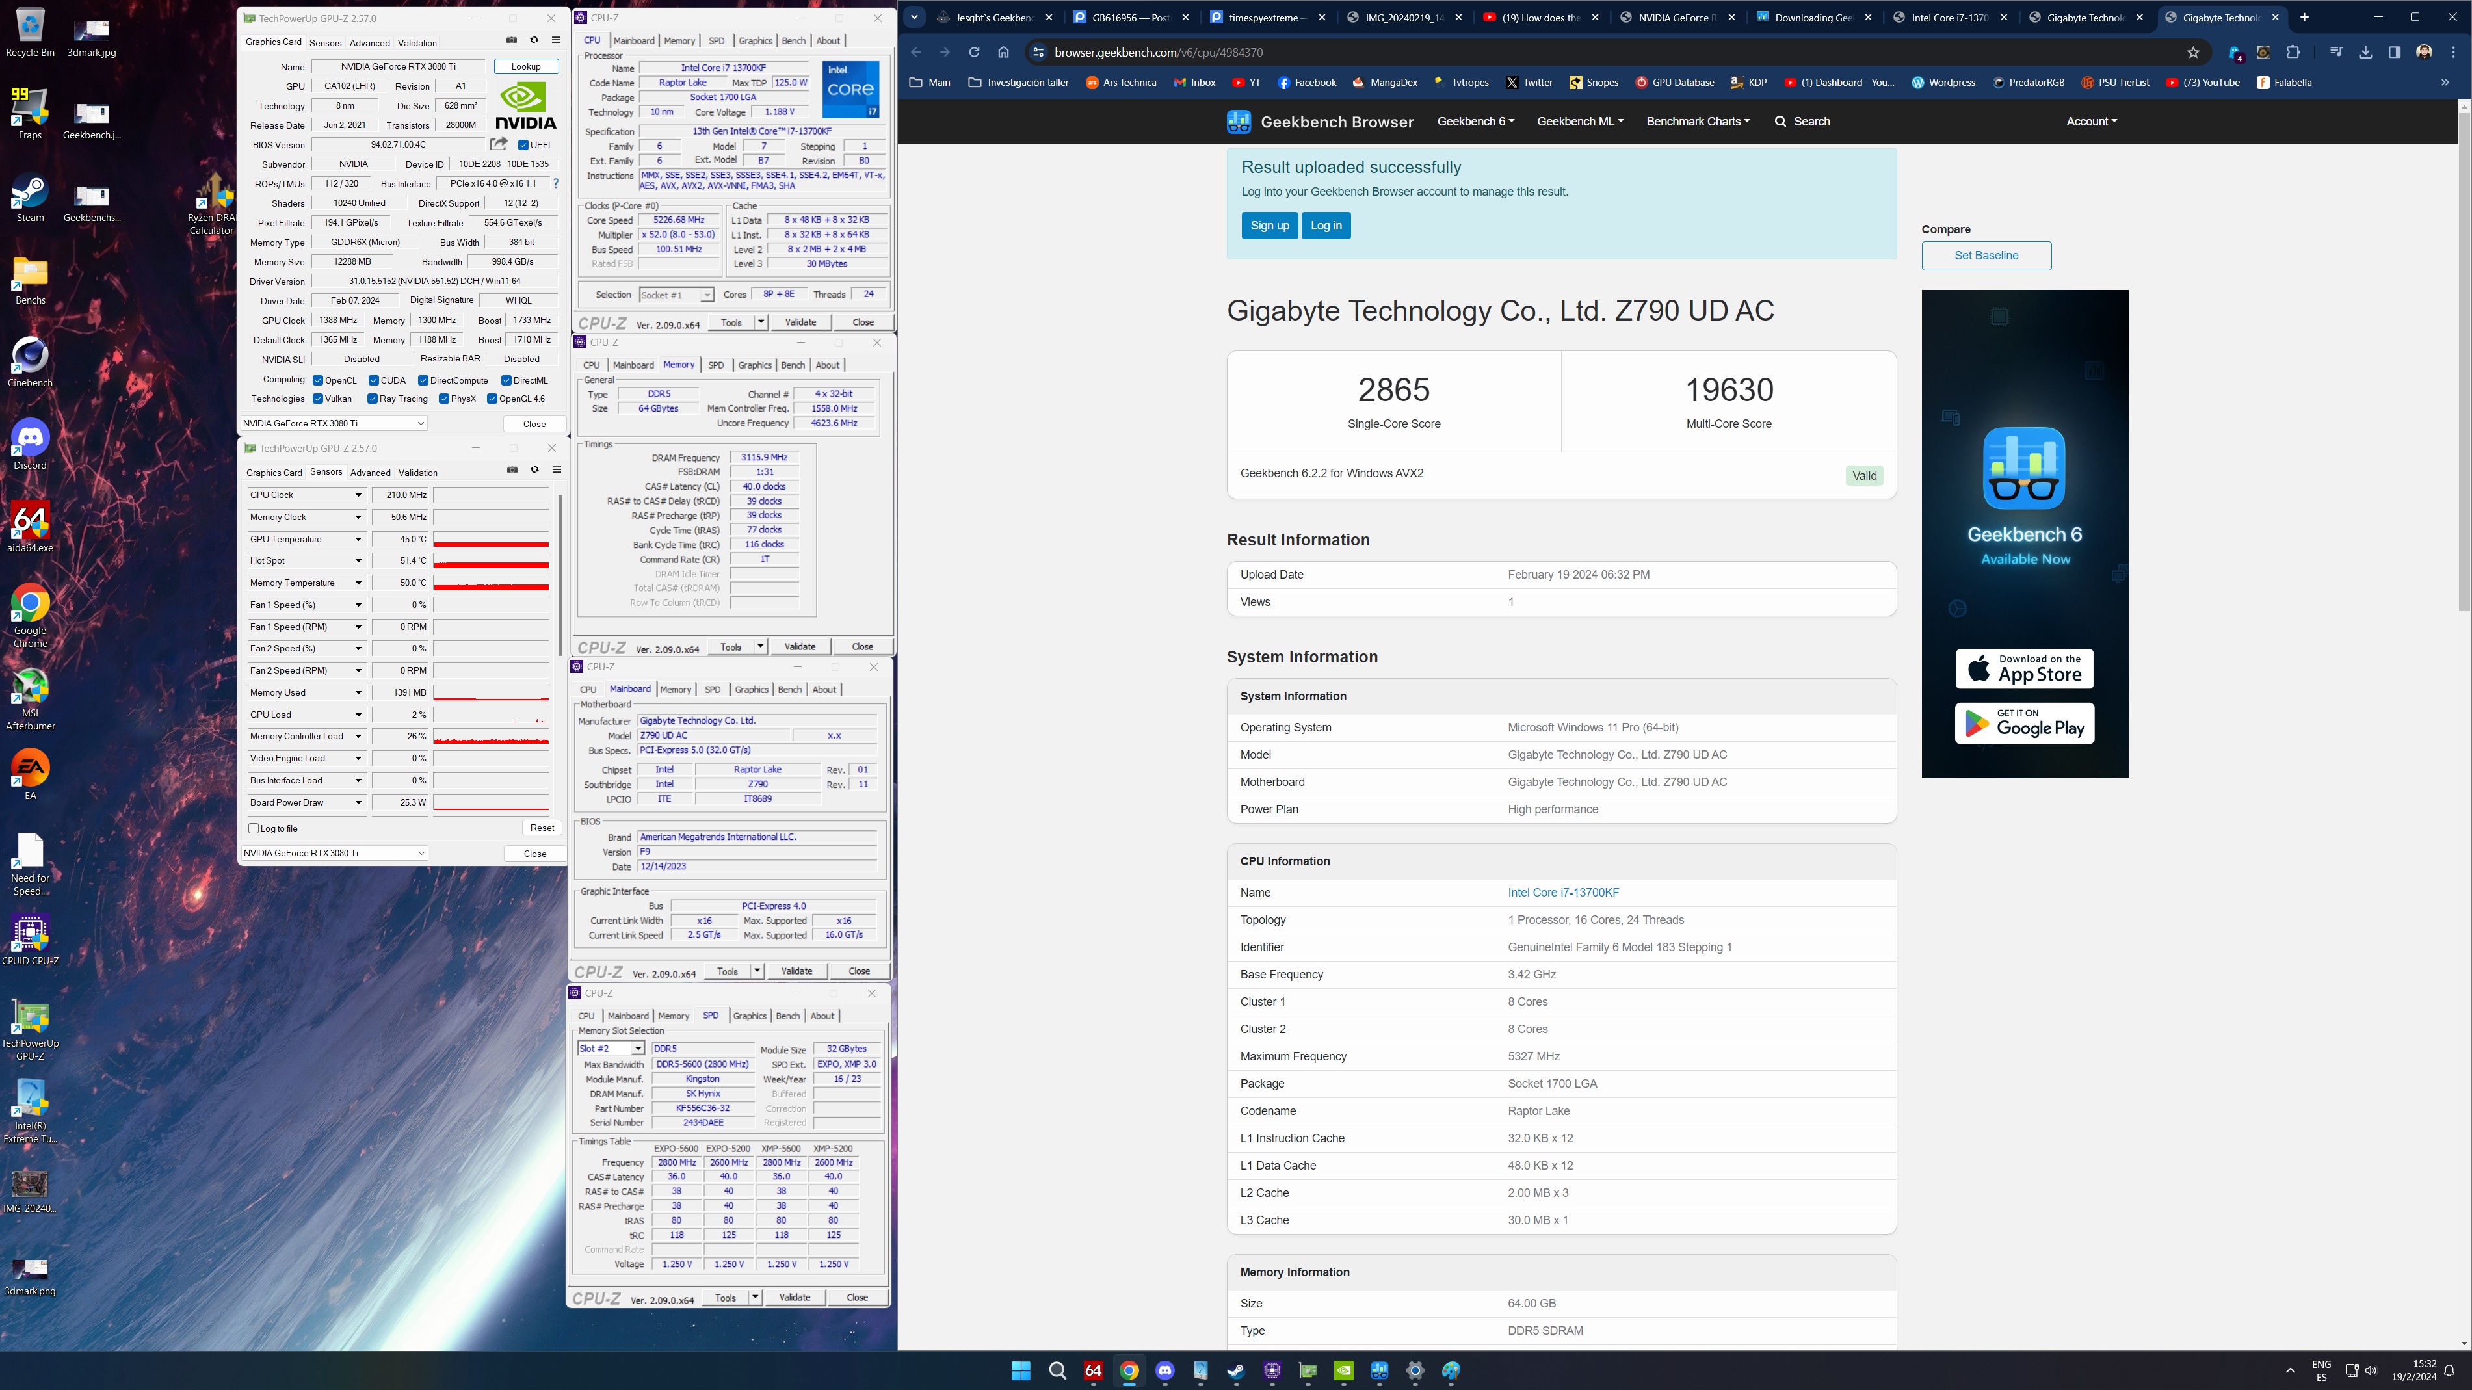Expand the GPU Clock sensor dropdown
Image resolution: width=2472 pixels, height=1390 pixels.
[358, 495]
